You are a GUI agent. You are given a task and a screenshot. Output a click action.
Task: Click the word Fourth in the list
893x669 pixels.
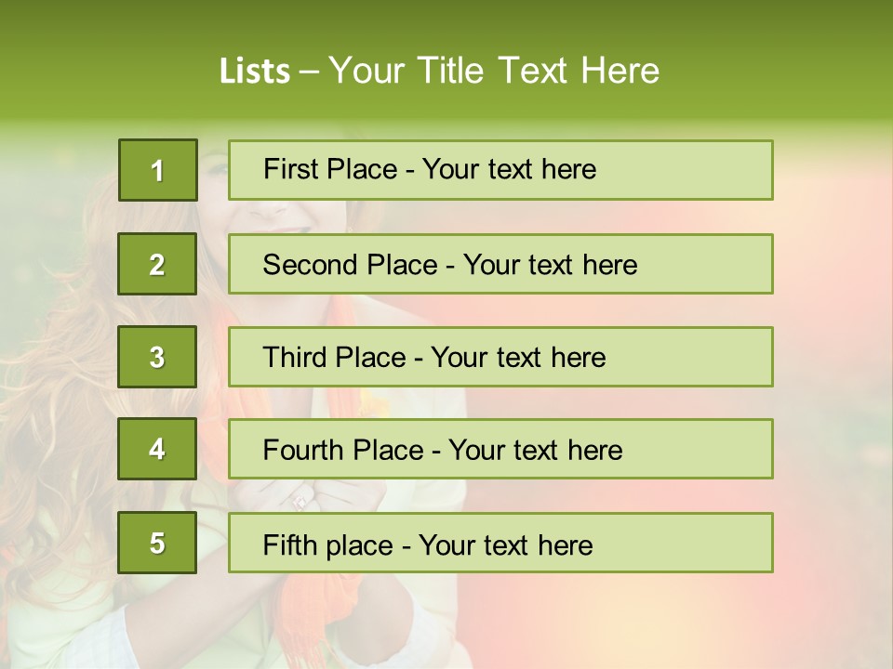pyautogui.click(x=297, y=450)
